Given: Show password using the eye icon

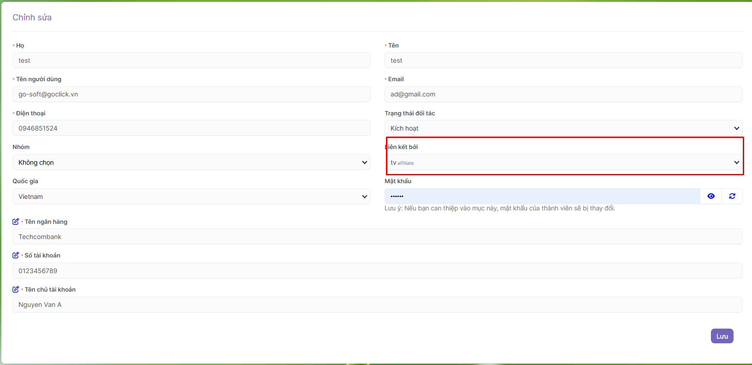Looking at the screenshot, I should point(711,196).
